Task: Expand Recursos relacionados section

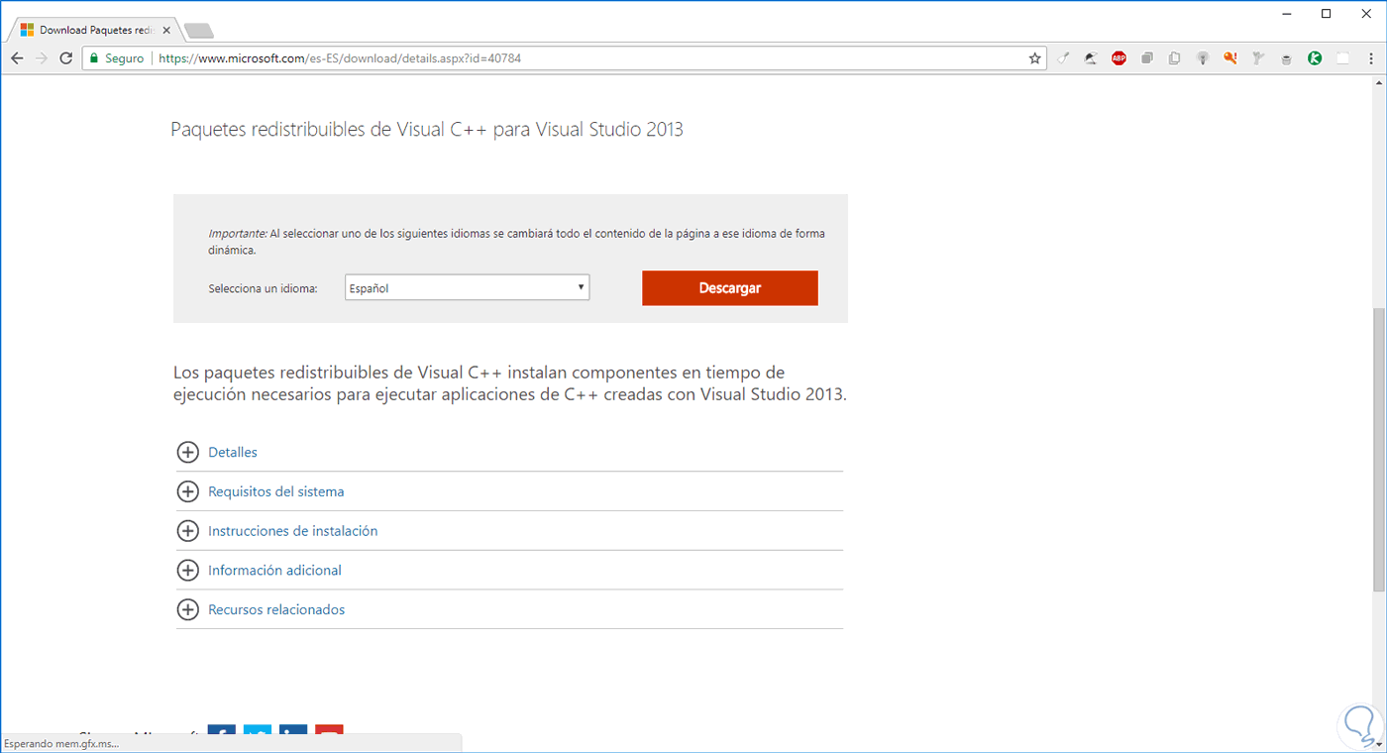Action: point(261,609)
